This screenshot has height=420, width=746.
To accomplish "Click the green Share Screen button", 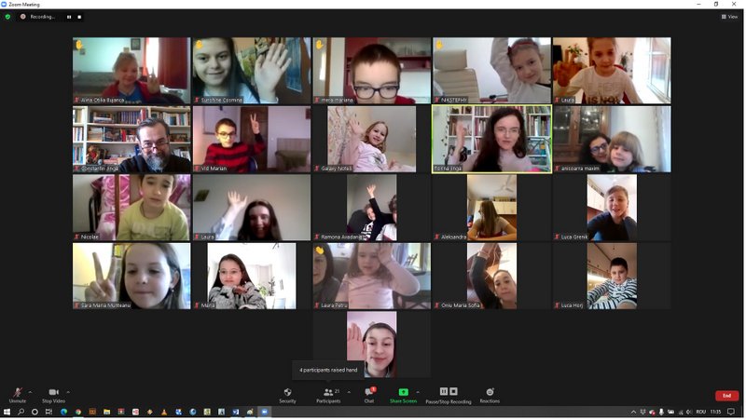I will pos(403,395).
